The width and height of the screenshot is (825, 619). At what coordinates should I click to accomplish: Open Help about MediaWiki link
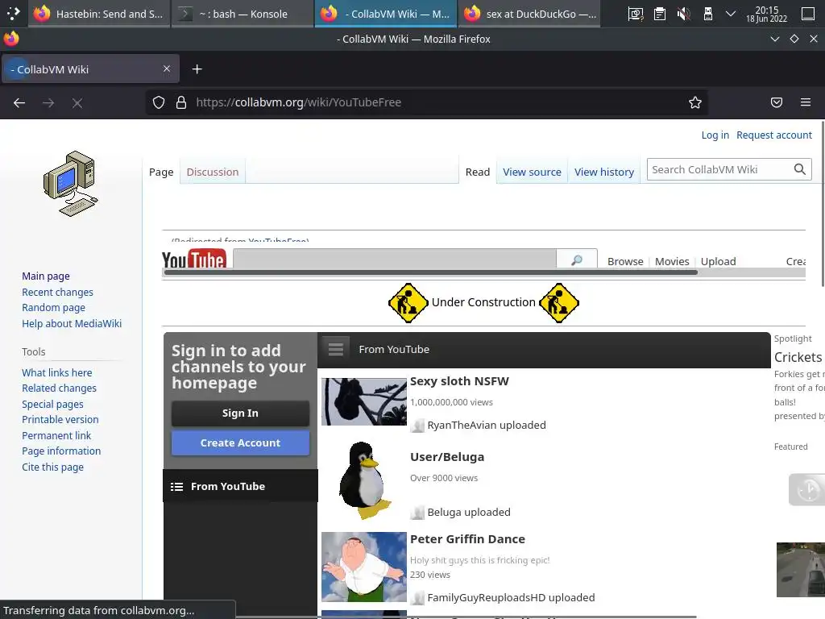tap(72, 324)
